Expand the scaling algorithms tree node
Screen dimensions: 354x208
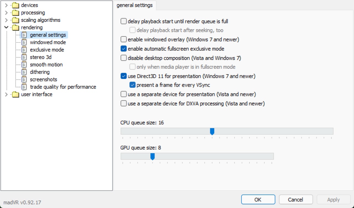[x=6, y=20]
